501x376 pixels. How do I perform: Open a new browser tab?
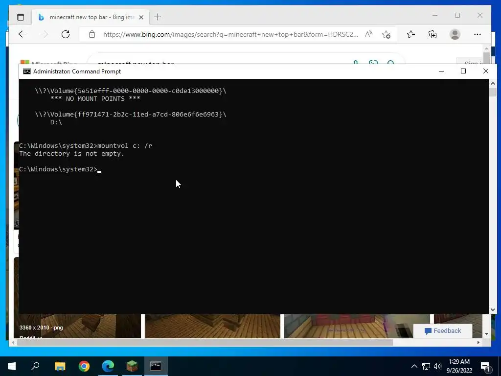point(158,17)
